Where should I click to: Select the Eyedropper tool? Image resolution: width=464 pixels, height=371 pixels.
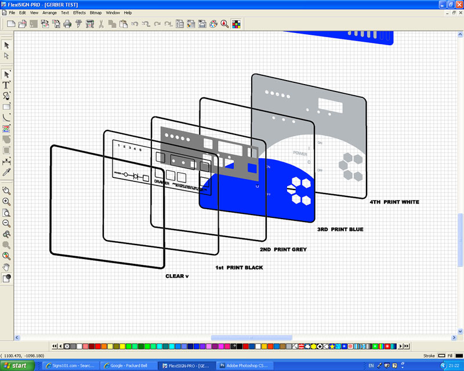point(6,172)
